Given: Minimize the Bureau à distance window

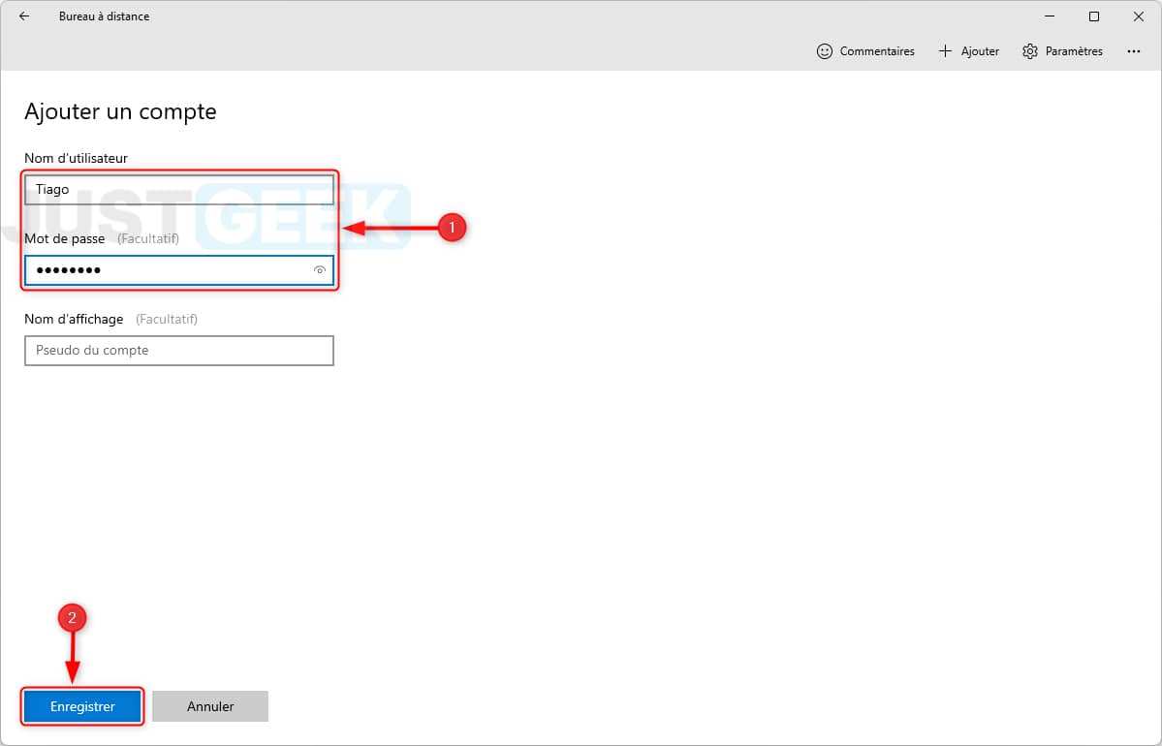Looking at the screenshot, I should tap(1051, 16).
